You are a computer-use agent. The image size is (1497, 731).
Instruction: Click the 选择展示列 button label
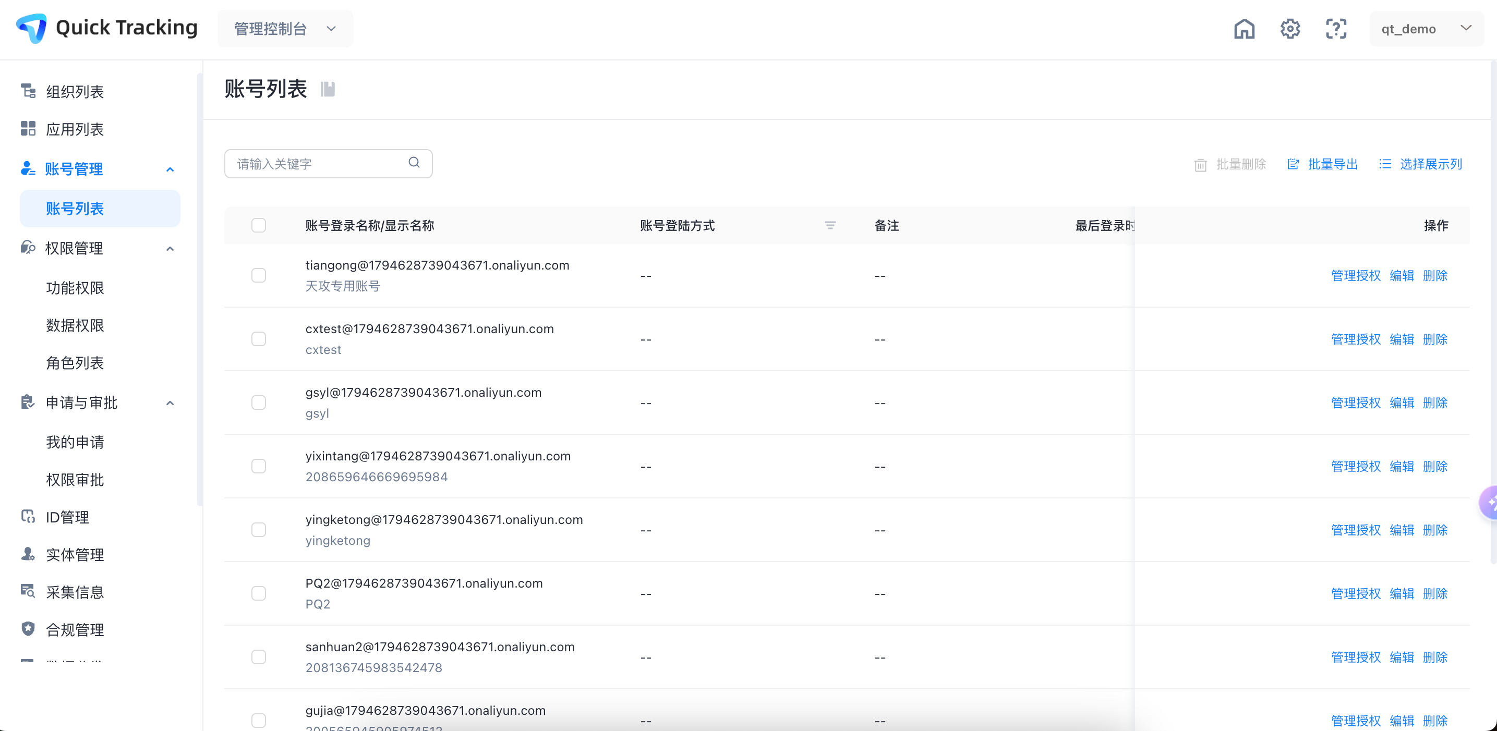1431,164
